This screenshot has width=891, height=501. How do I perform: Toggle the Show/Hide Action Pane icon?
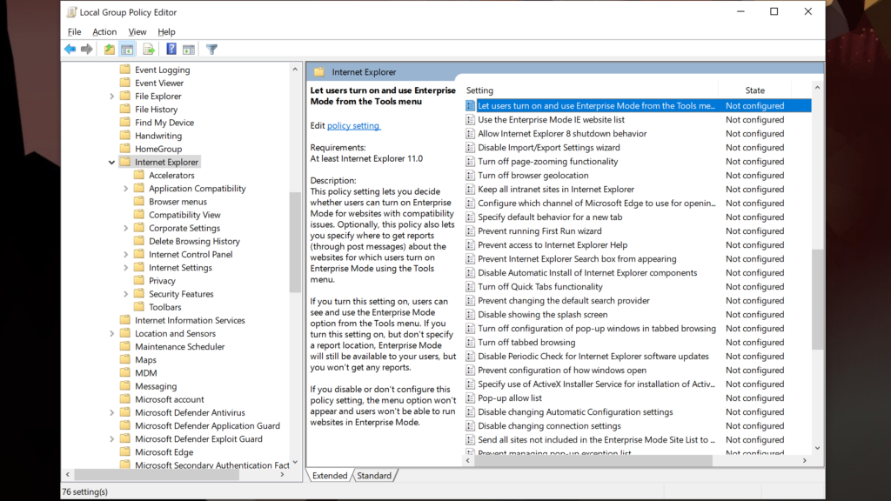pyautogui.click(x=189, y=50)
